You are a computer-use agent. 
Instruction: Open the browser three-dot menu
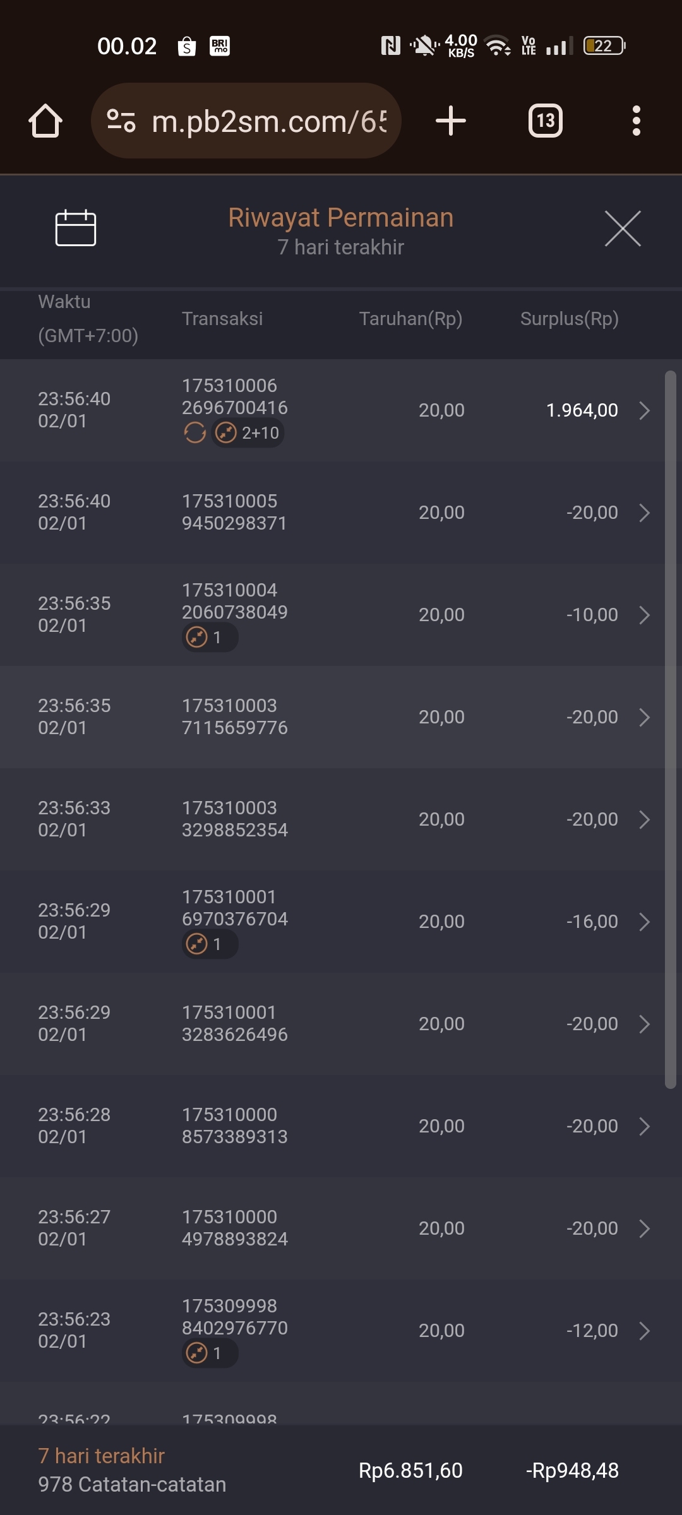click(x=636, y=121)
